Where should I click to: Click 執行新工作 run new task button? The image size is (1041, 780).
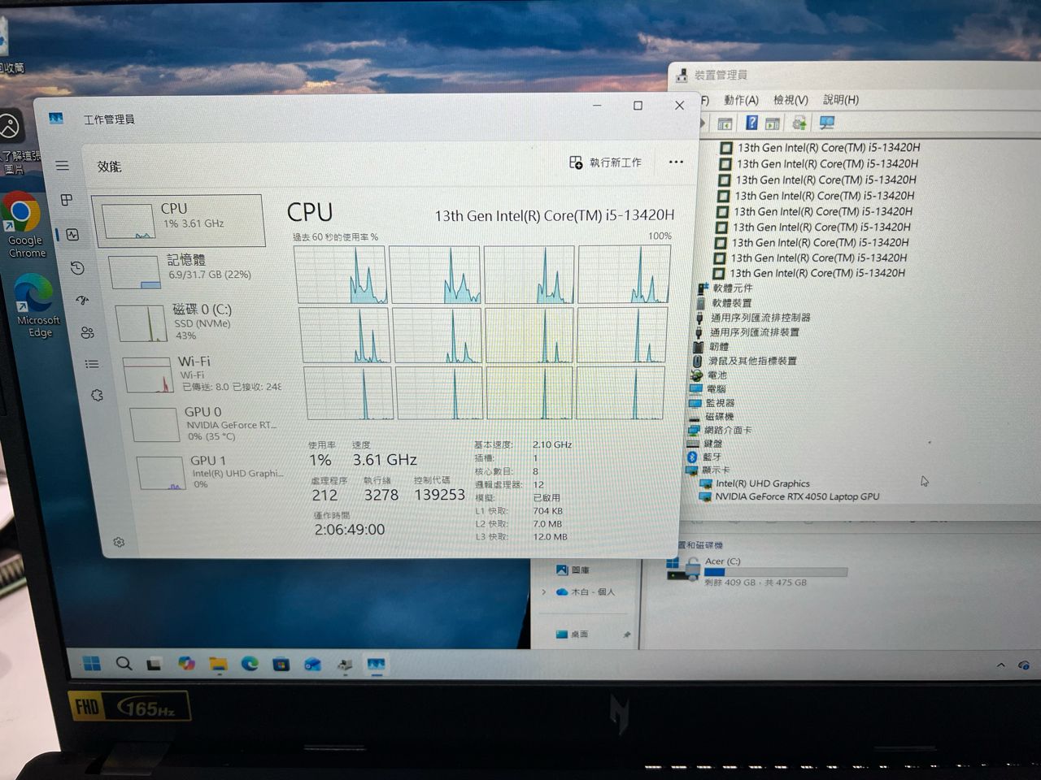click(606, 162)
